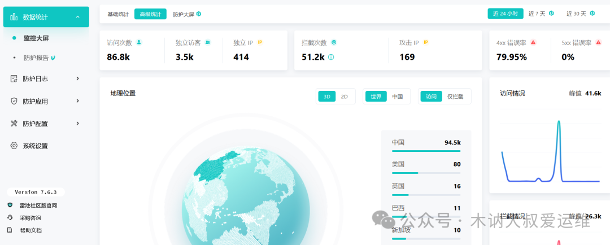The image size is (610, 245).
Task: Click the 数据统计 bar chart icon
Action: pyautogui.click(x=14, y=17)
